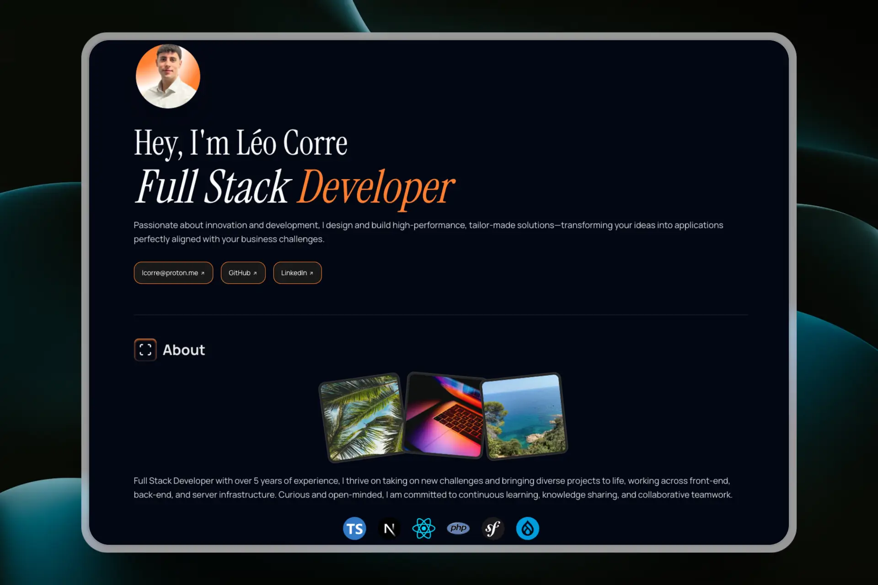The width and height of the screenshot is (878, 585).
Task: Click the round profile photo avatar
Action: pyautogui.click(x=168, y=76)
